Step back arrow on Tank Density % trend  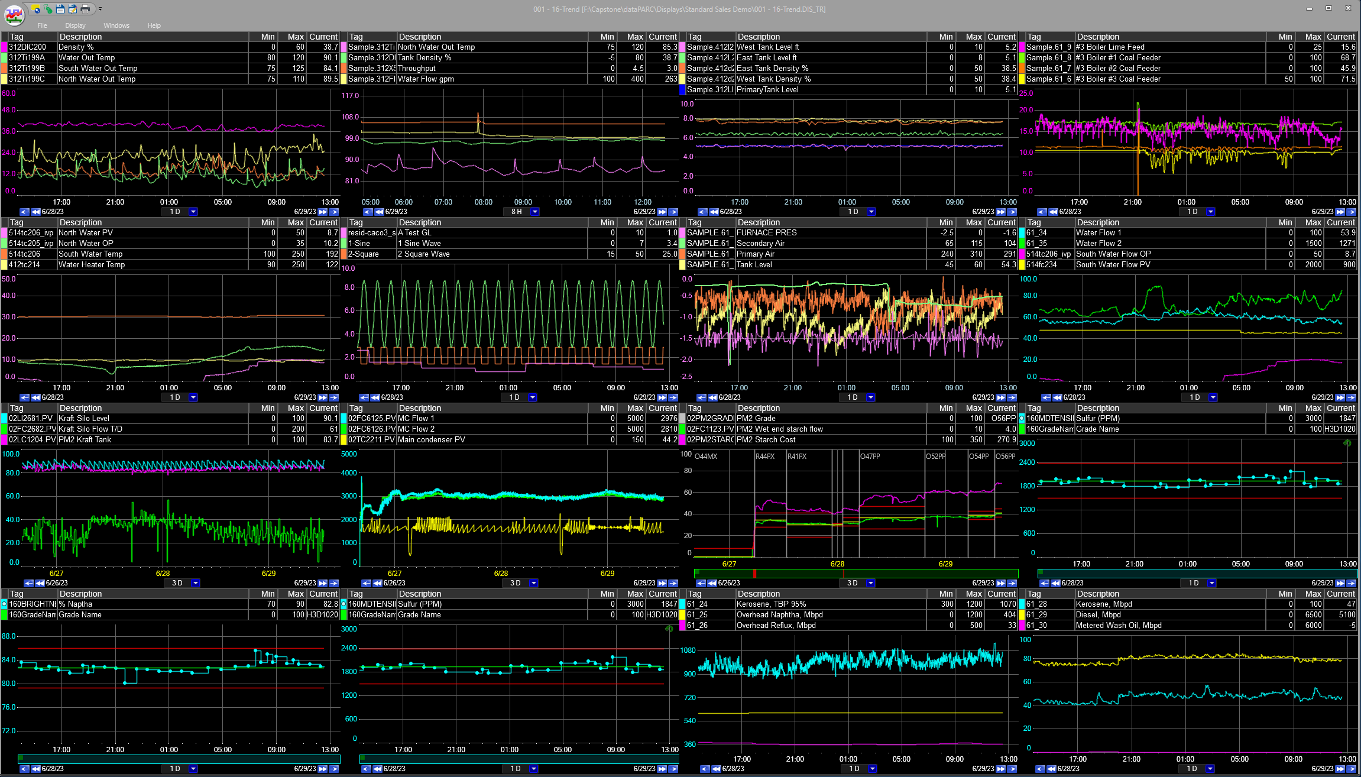368,212
